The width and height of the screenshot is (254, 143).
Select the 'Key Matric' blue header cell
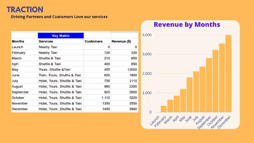click(x=61, y=36)
